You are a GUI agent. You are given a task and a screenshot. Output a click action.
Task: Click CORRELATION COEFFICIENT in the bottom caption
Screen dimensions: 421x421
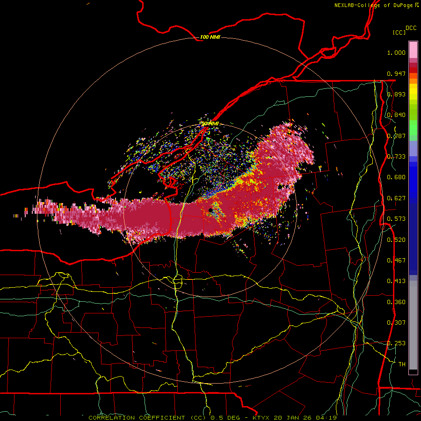pos(137,418)
